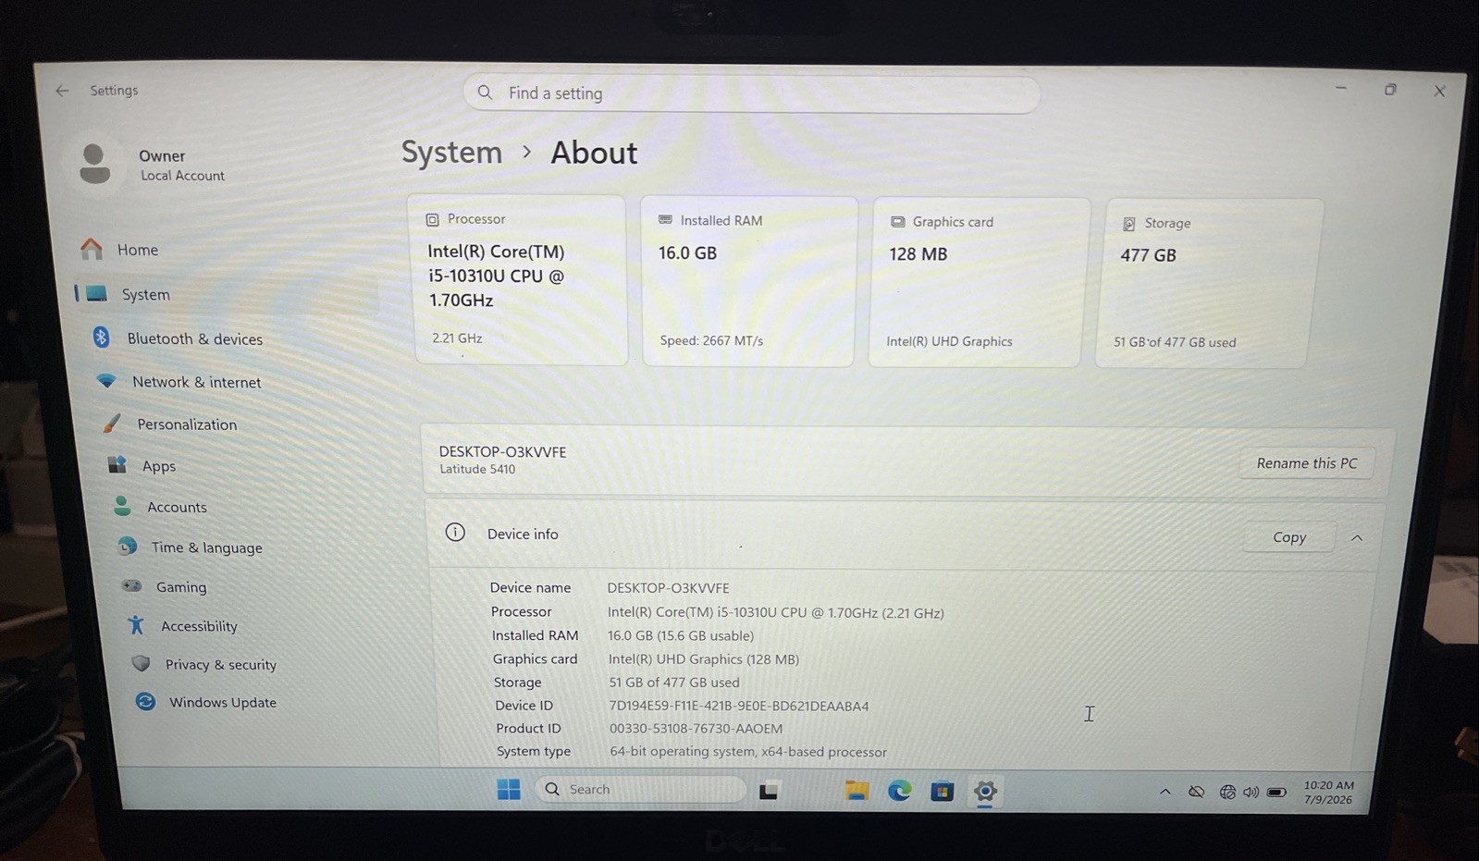Click the volume speaker tray icon

pyautogui.click(x=1251, y=793)
